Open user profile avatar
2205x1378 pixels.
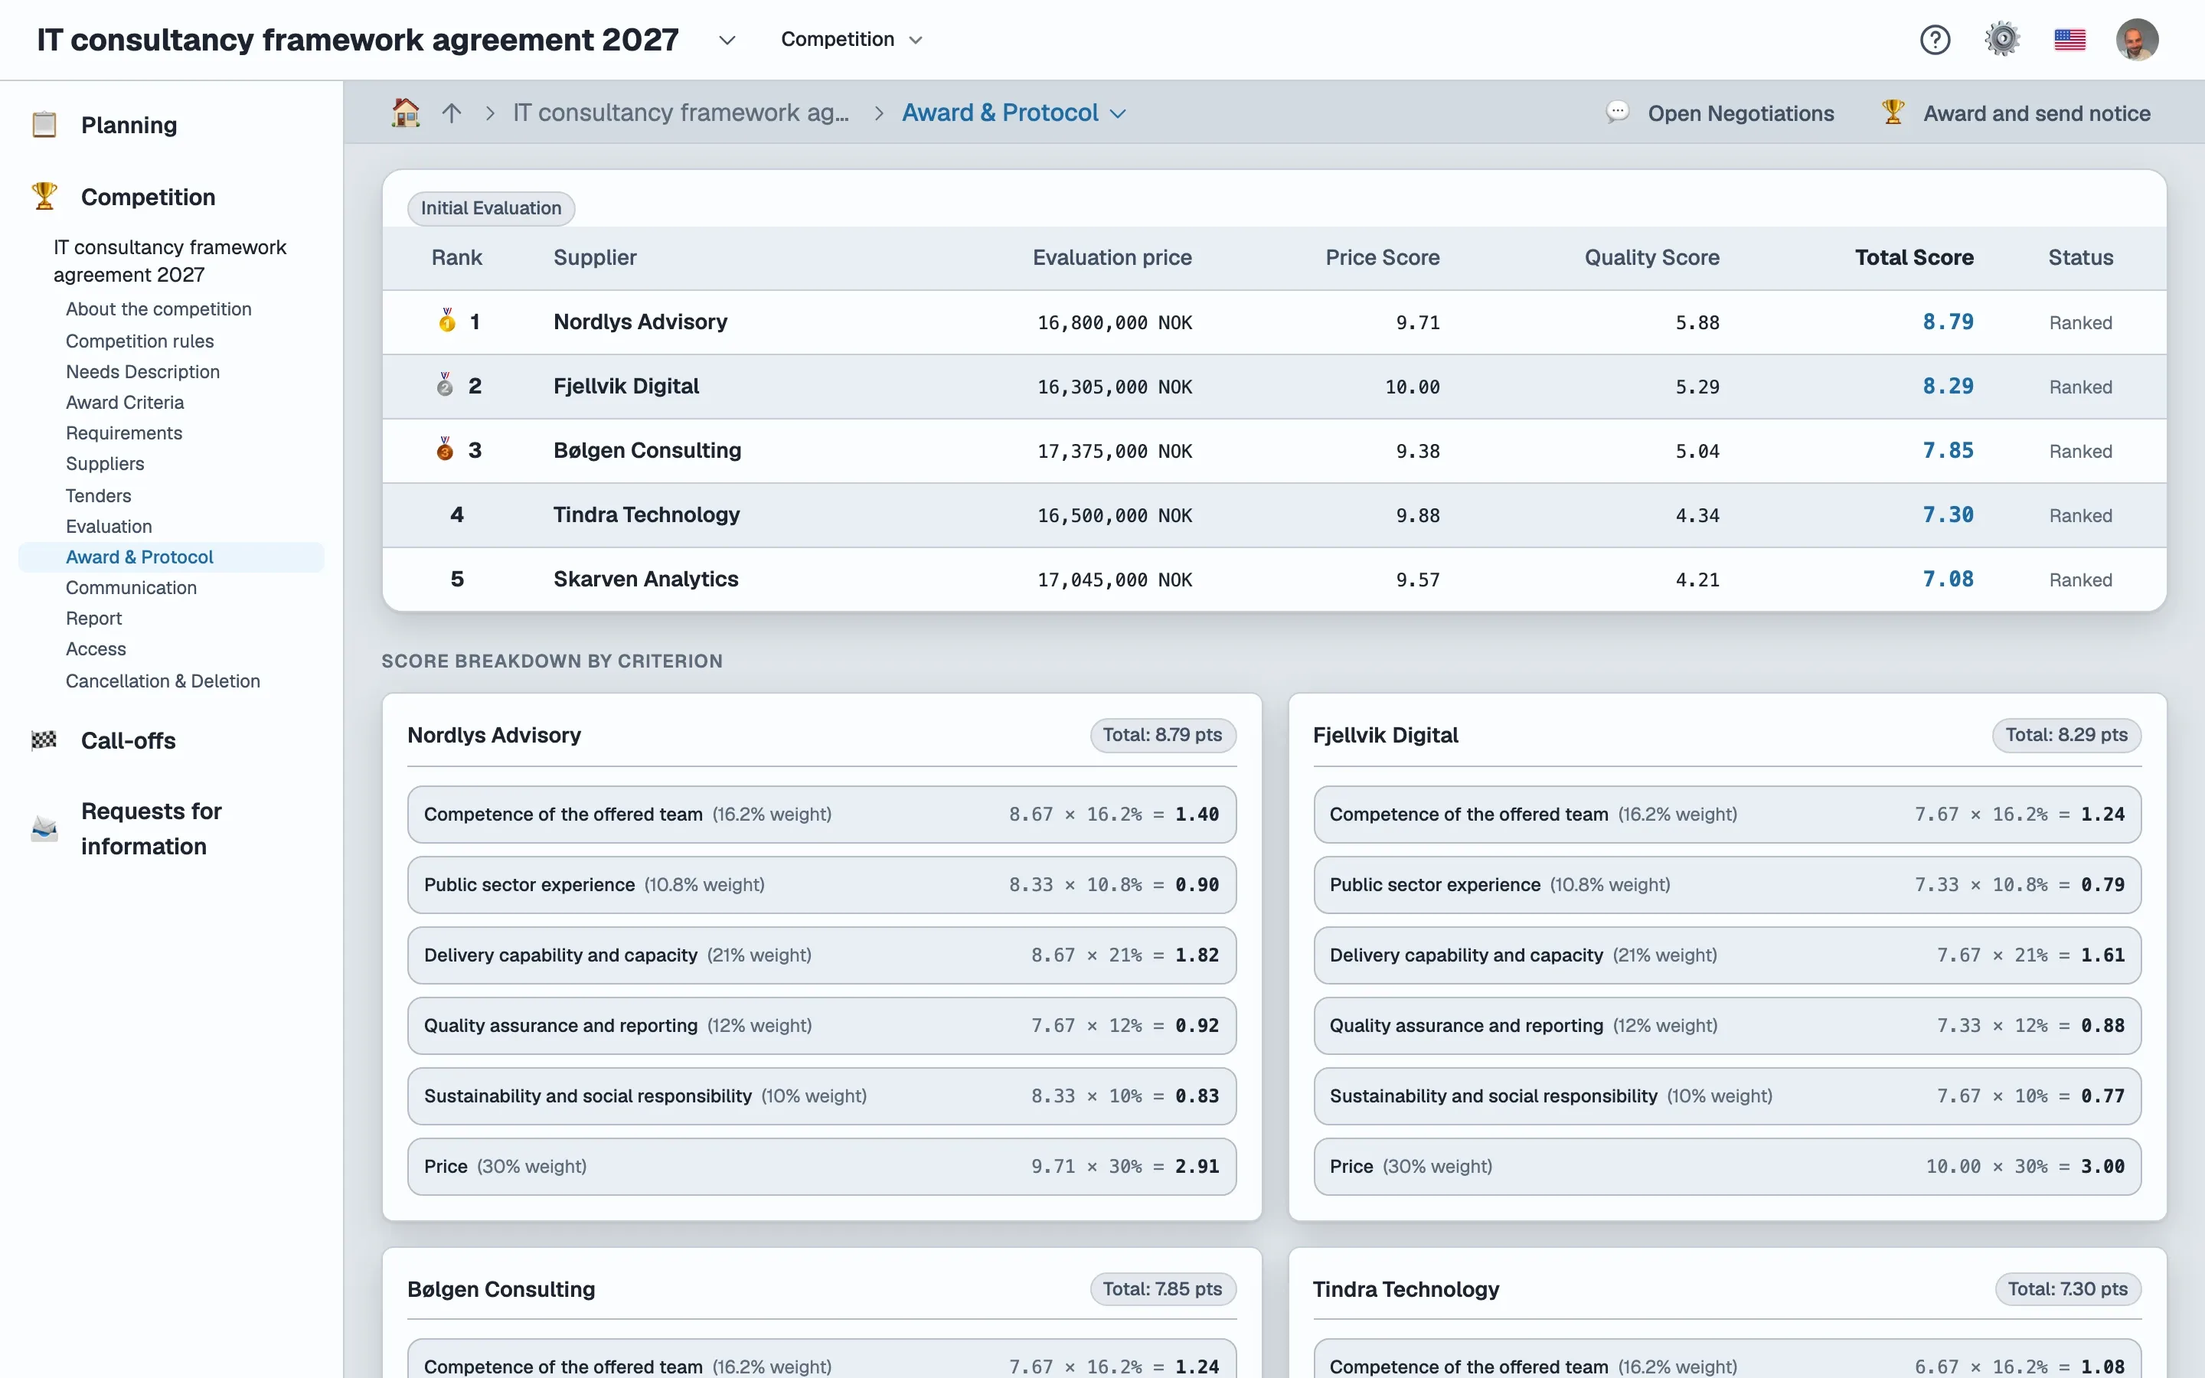[x=2137, y=39]
